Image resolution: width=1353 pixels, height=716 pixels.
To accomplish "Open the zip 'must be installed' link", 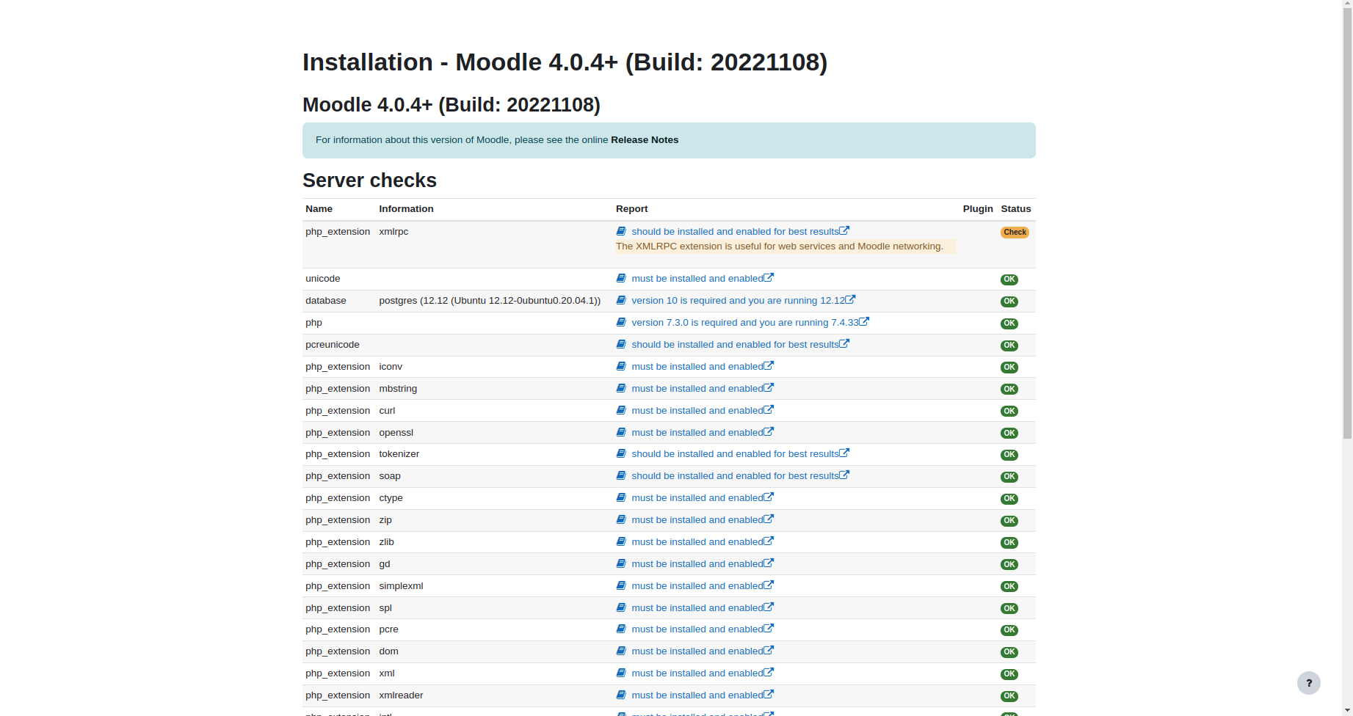I will pos(697,520).
